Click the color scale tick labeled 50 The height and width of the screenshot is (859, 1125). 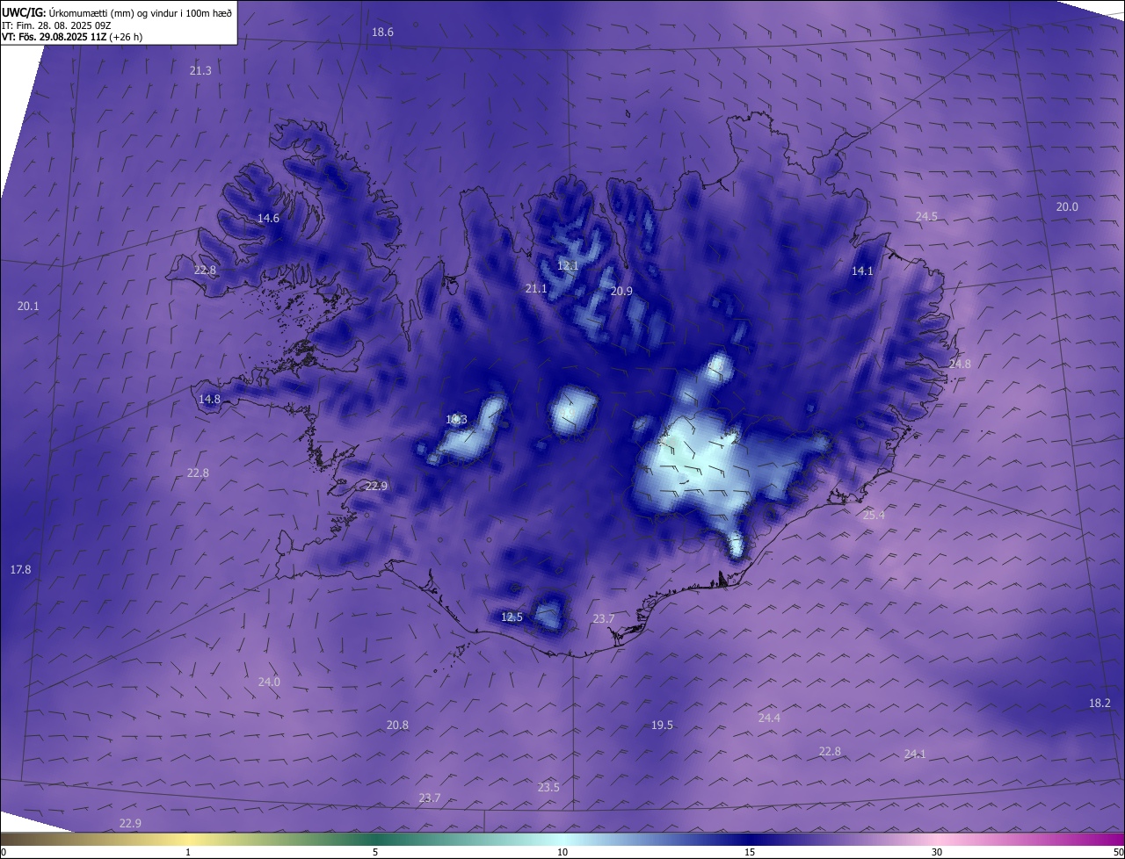[1118, 852]
